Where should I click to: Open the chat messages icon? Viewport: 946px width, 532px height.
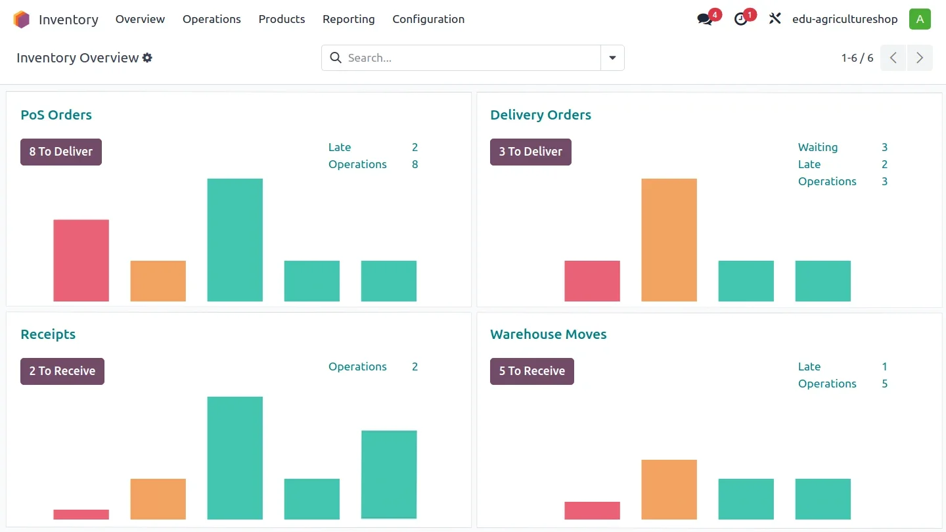click(x=705, y=20)
